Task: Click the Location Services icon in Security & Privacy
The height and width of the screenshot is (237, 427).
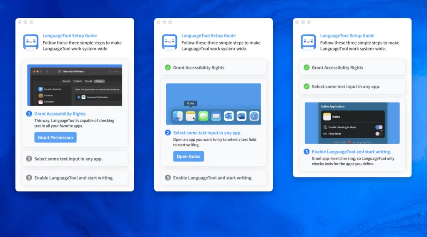Action: pyautogui.click(x=40, y=89)
